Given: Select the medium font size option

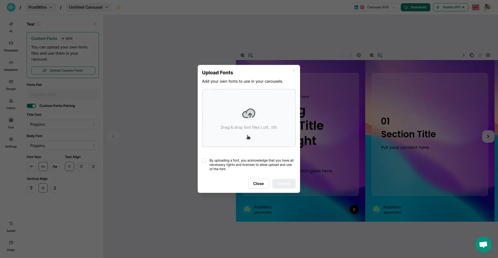Looking at the screenshot, I should tap(43, 166).
